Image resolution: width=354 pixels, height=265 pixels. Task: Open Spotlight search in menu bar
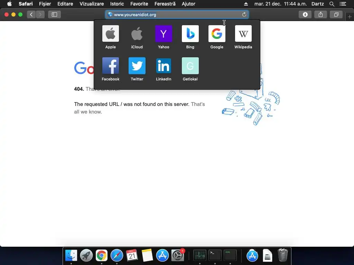pos(332,4)
